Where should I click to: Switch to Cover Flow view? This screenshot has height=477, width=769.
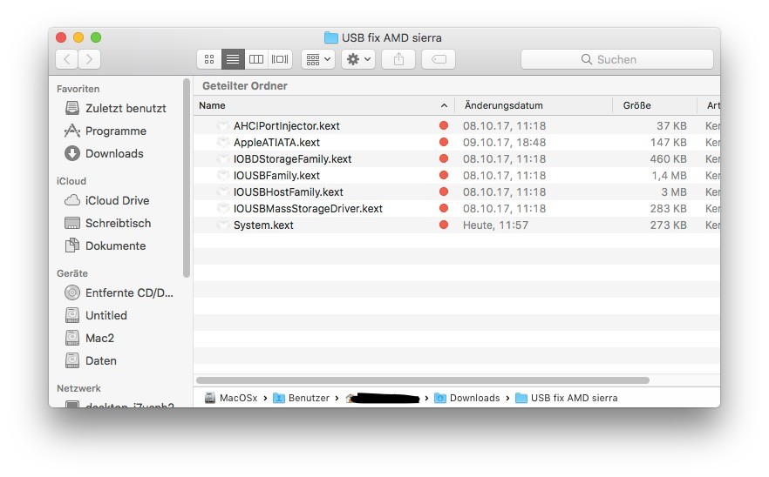[280, 59]
